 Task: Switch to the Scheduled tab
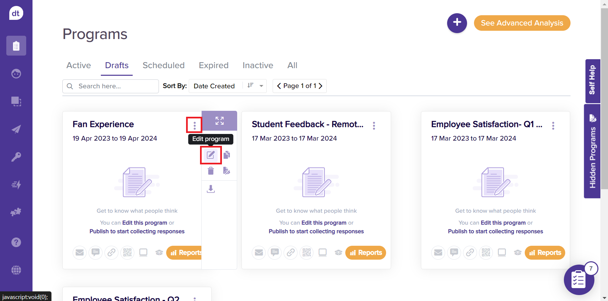(163, 65)
